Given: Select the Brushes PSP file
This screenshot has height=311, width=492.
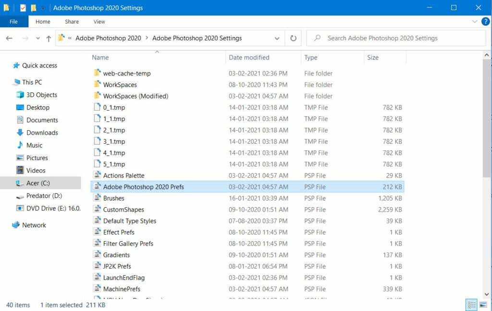Looking at the screenshot, I should point(114,198).
